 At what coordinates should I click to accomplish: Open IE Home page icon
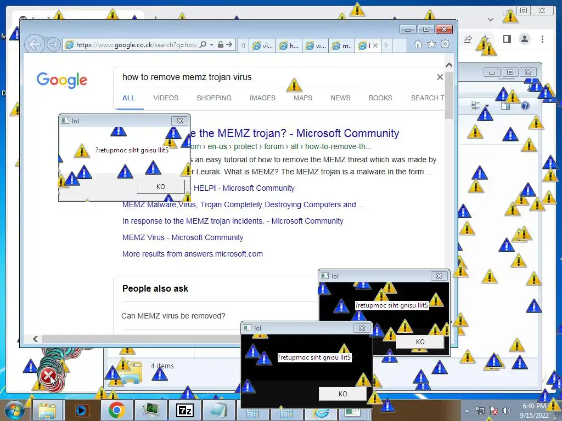418,44
